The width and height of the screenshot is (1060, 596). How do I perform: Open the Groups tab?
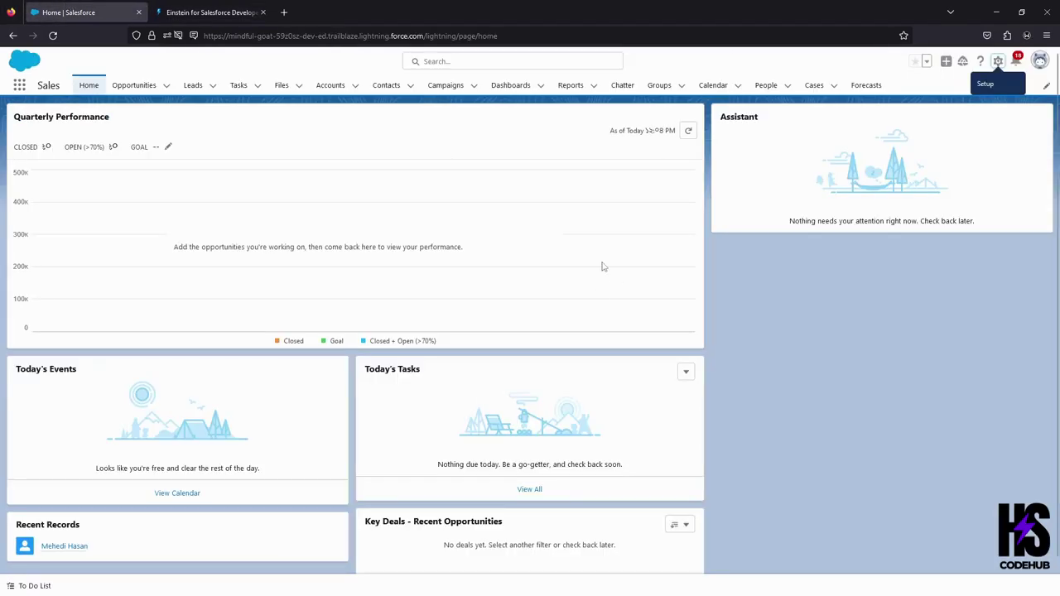pyautogui.click(x=659, y=85)
